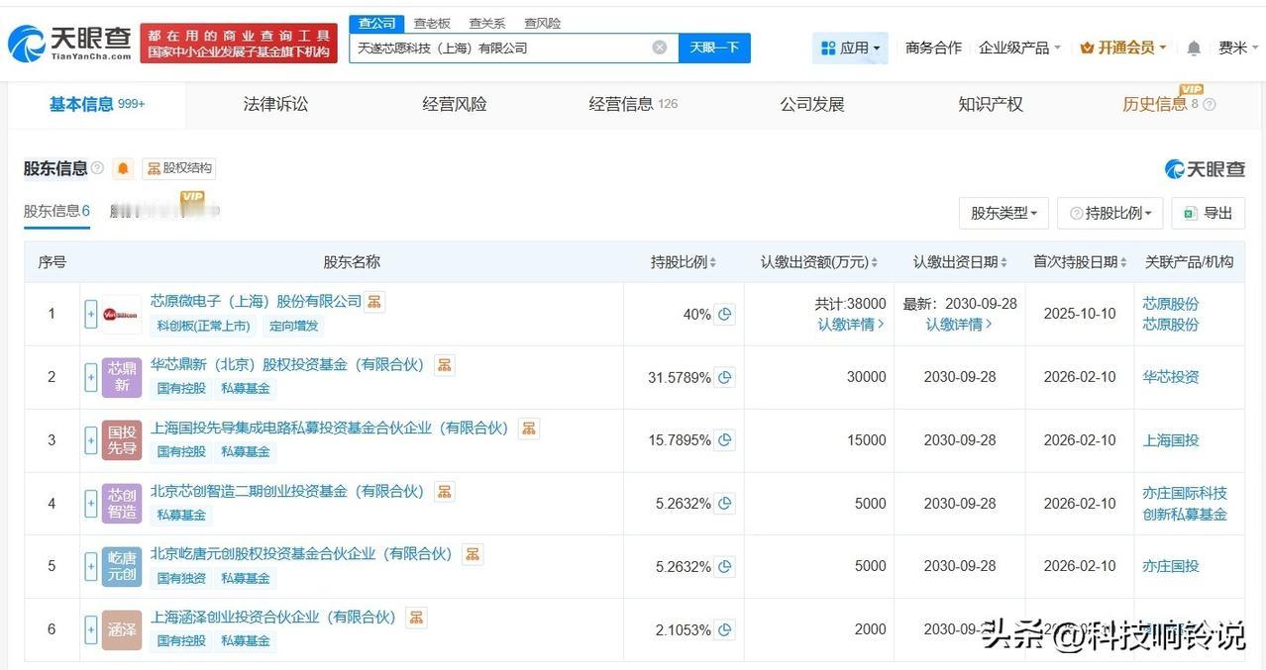Open 北京屹唐元创股权投资基金合伙企业 link
The height and width of the screenshot is (670, 1266).
(x=301, y=553)
